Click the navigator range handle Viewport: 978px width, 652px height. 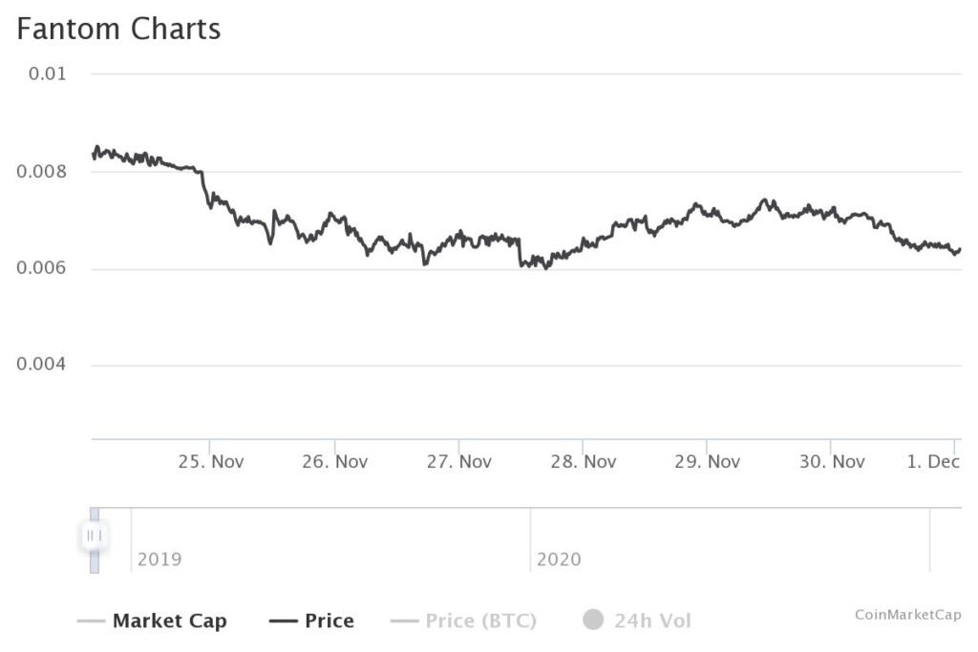[x=94, y=536]
